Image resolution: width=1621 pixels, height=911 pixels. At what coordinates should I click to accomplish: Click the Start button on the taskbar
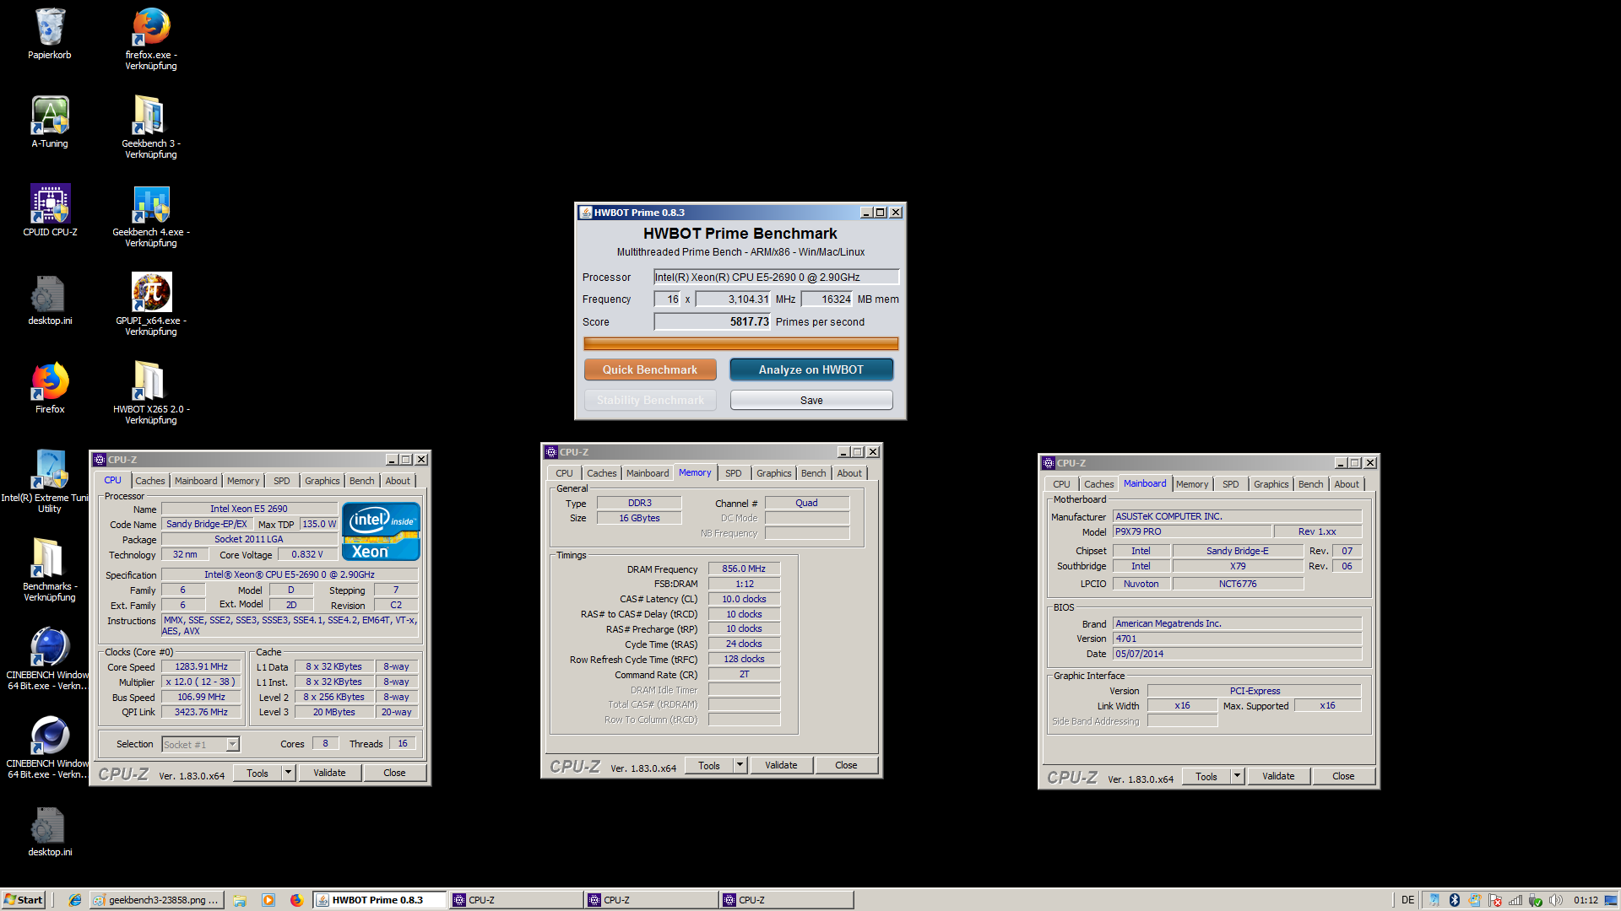[23, 900]
